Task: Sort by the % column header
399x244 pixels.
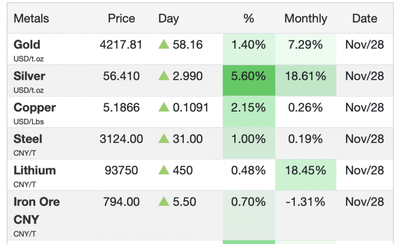Action: point(248,18)
